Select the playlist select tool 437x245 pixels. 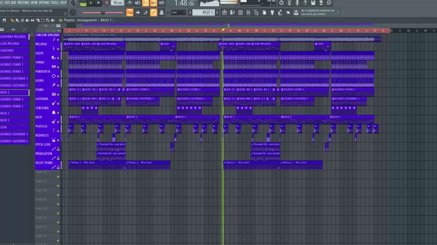43,20
